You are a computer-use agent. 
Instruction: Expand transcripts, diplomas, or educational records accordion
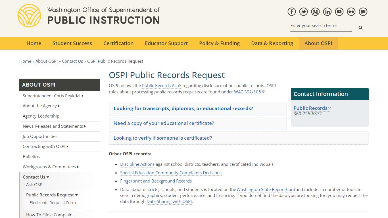pyautogui.click(x=198, y=108)
